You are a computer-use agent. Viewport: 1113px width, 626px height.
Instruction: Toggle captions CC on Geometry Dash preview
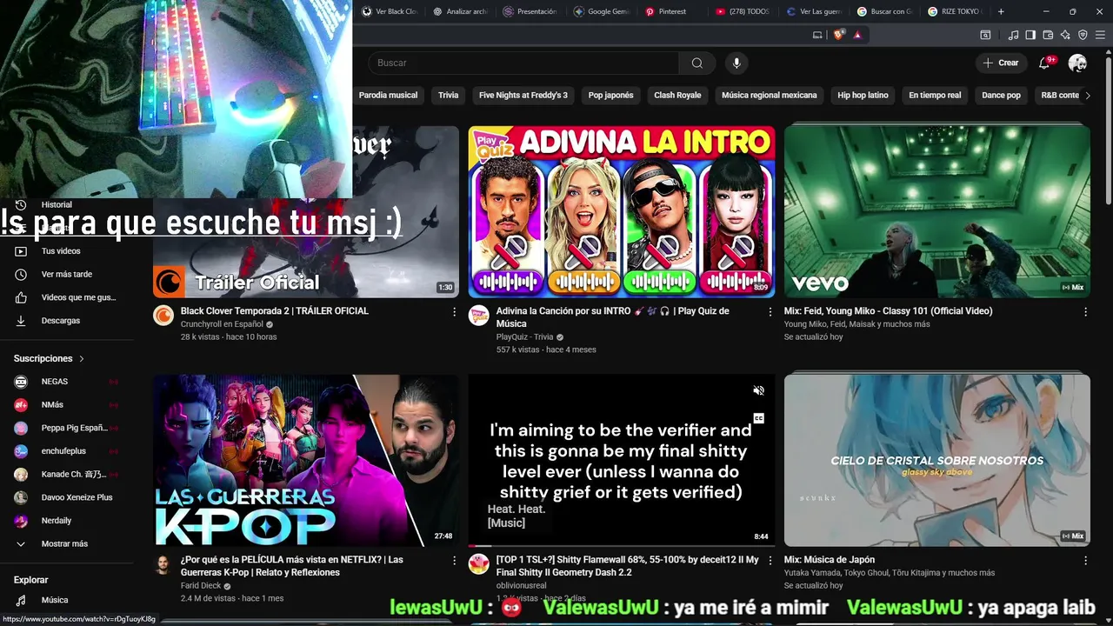pos(758,418)
